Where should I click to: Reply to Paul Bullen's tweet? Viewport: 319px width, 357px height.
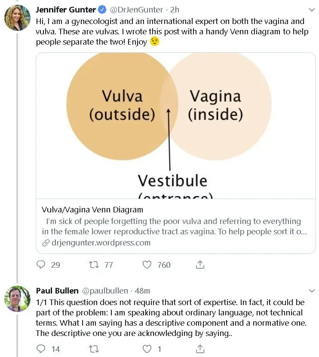pyautogui.click(x=41, y=348)
